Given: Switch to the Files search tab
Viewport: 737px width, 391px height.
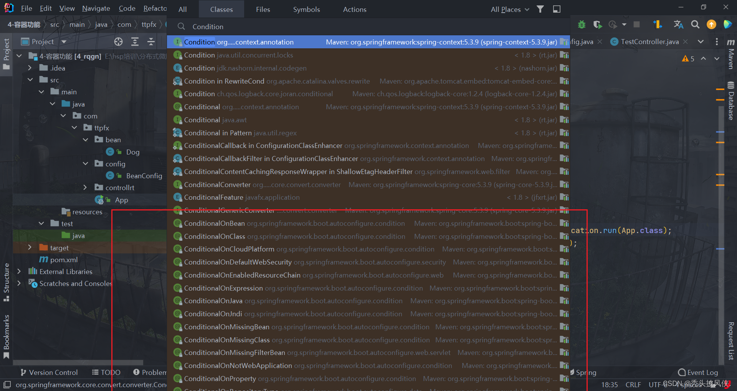Looking at the screenshot, I should (x=263, y=9).
